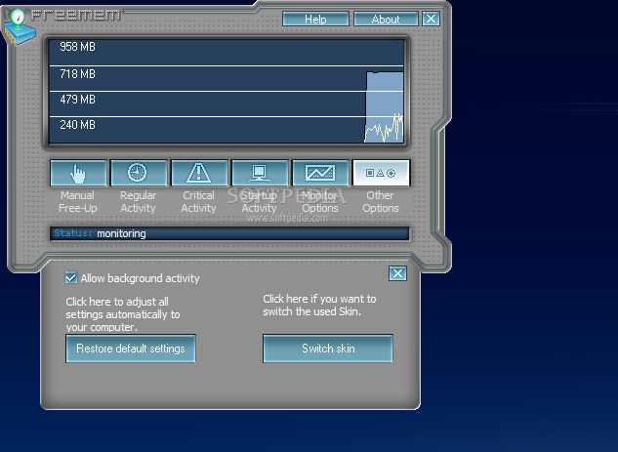
Task: Open Monitor Options graph icon
Action: click(x=320, y=173)
